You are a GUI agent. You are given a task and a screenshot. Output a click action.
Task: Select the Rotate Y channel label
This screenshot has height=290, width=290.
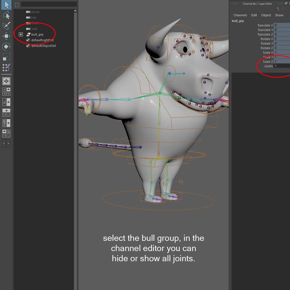[267, 44]
